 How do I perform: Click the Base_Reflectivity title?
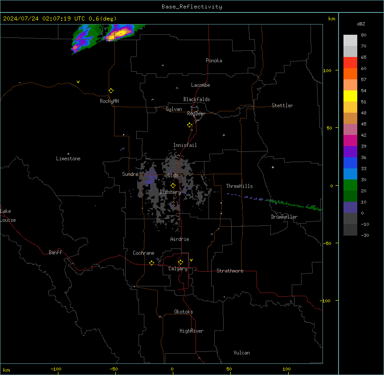coord(192,7)
